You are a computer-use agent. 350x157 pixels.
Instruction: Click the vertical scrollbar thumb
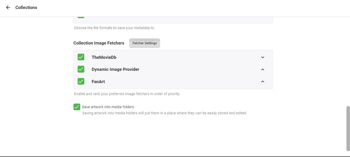[x=348, y=128]
